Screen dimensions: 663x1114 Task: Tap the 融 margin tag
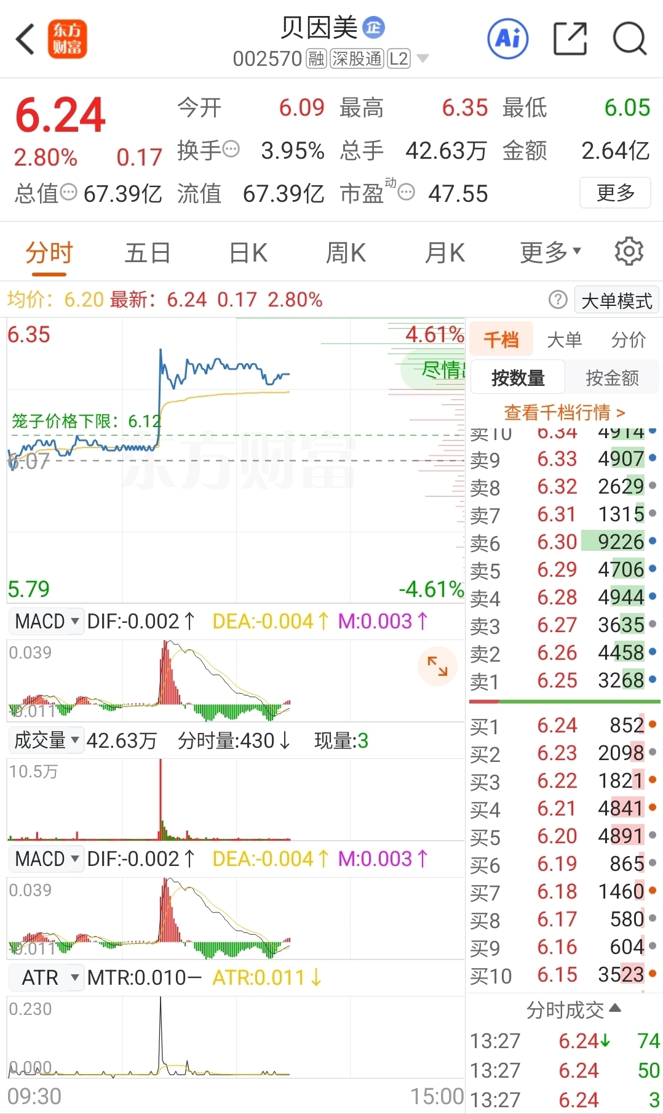tap(316, 59)
